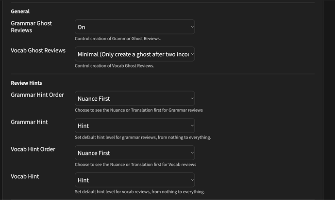The height and width of the screenshot is (200, 335).
Task: Click the chevron arrow on Vocab Hint Order dropdown
Action: [192, 153]
